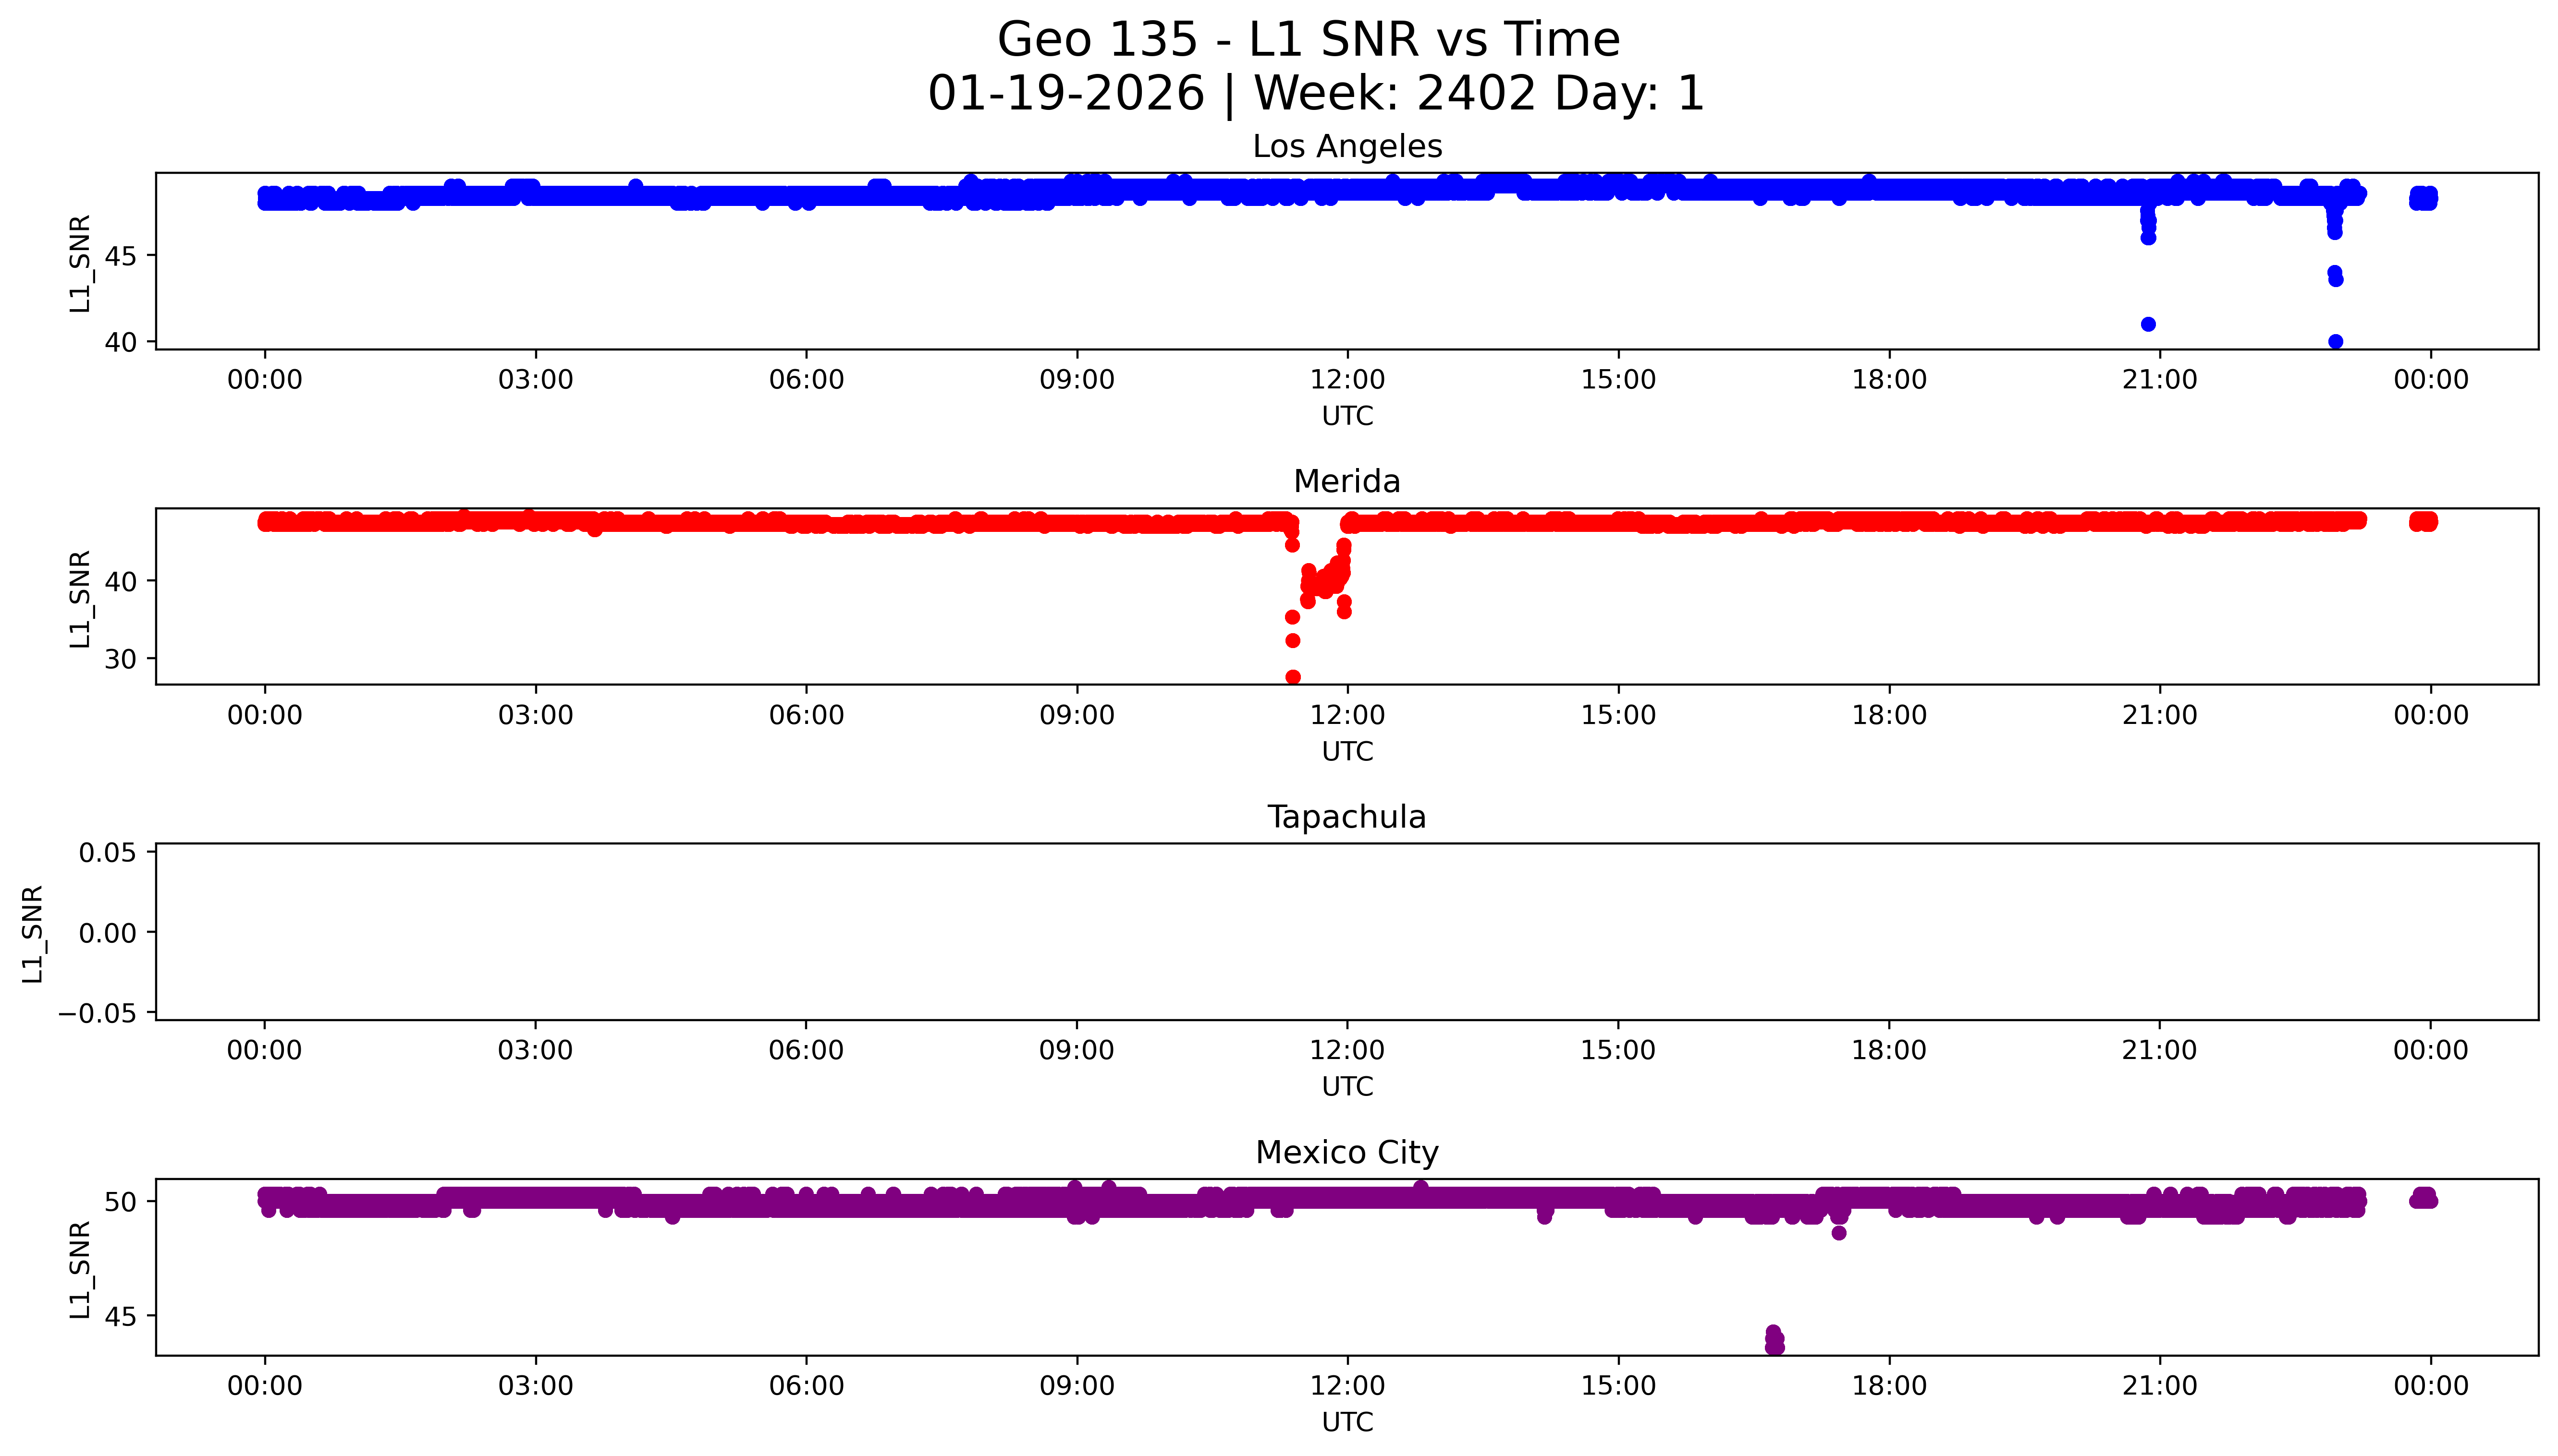Click the '45' y-tick in Los Angeles plot
This screenshot has width=2558, height=1456.
coord(120,256)
